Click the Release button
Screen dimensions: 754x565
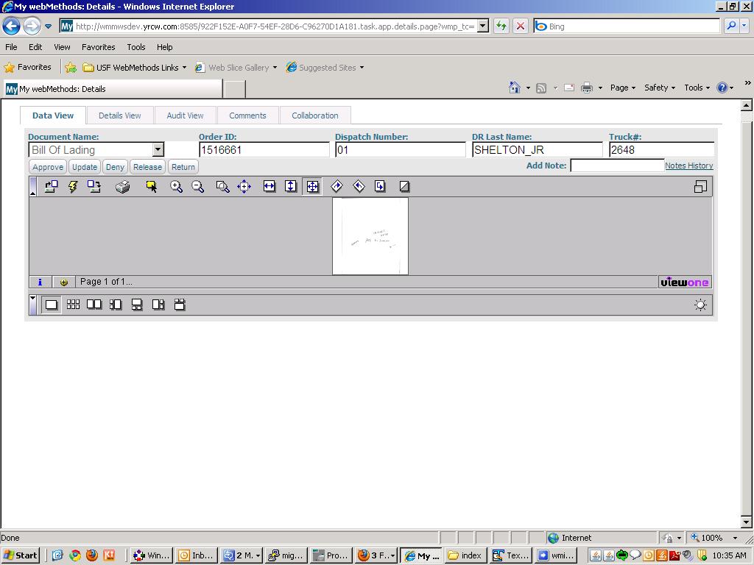point(147,167)
